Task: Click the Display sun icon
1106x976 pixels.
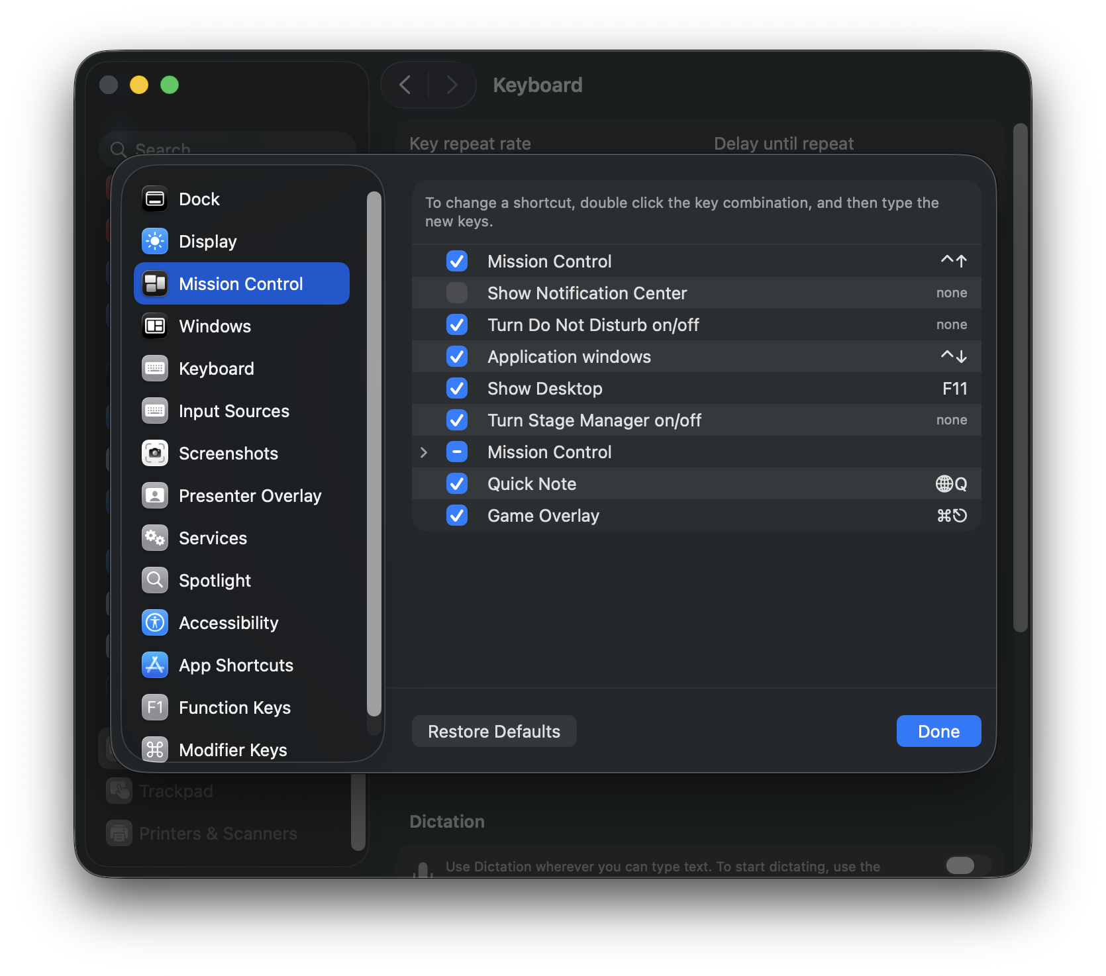Action: (x=155, y=242)
